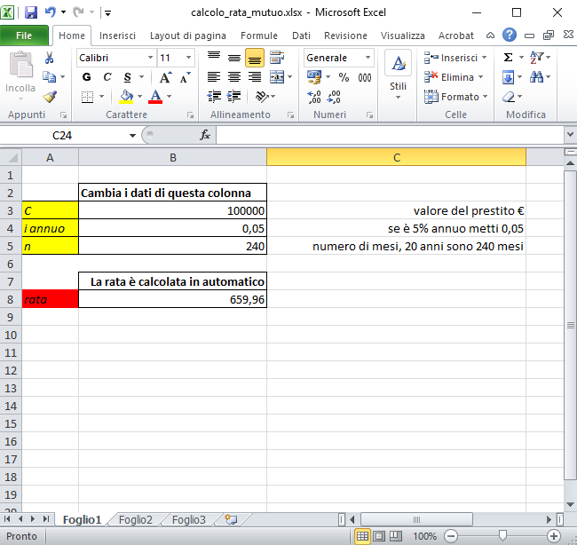
Task: Click the AutoSum sigma icon
Action: pos(508,58)
